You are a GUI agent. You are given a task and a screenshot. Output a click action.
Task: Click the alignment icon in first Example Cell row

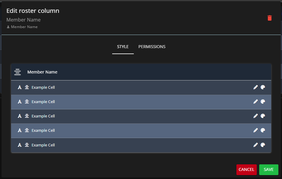27,87
